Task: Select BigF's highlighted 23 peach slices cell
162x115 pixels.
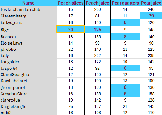Action: click(x=71, y=29)
